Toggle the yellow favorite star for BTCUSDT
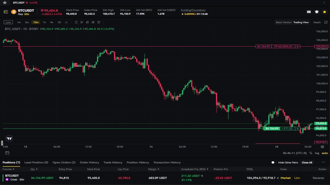Screen dimensions: 330x185 pyautogui.click(x=325, y=12)
